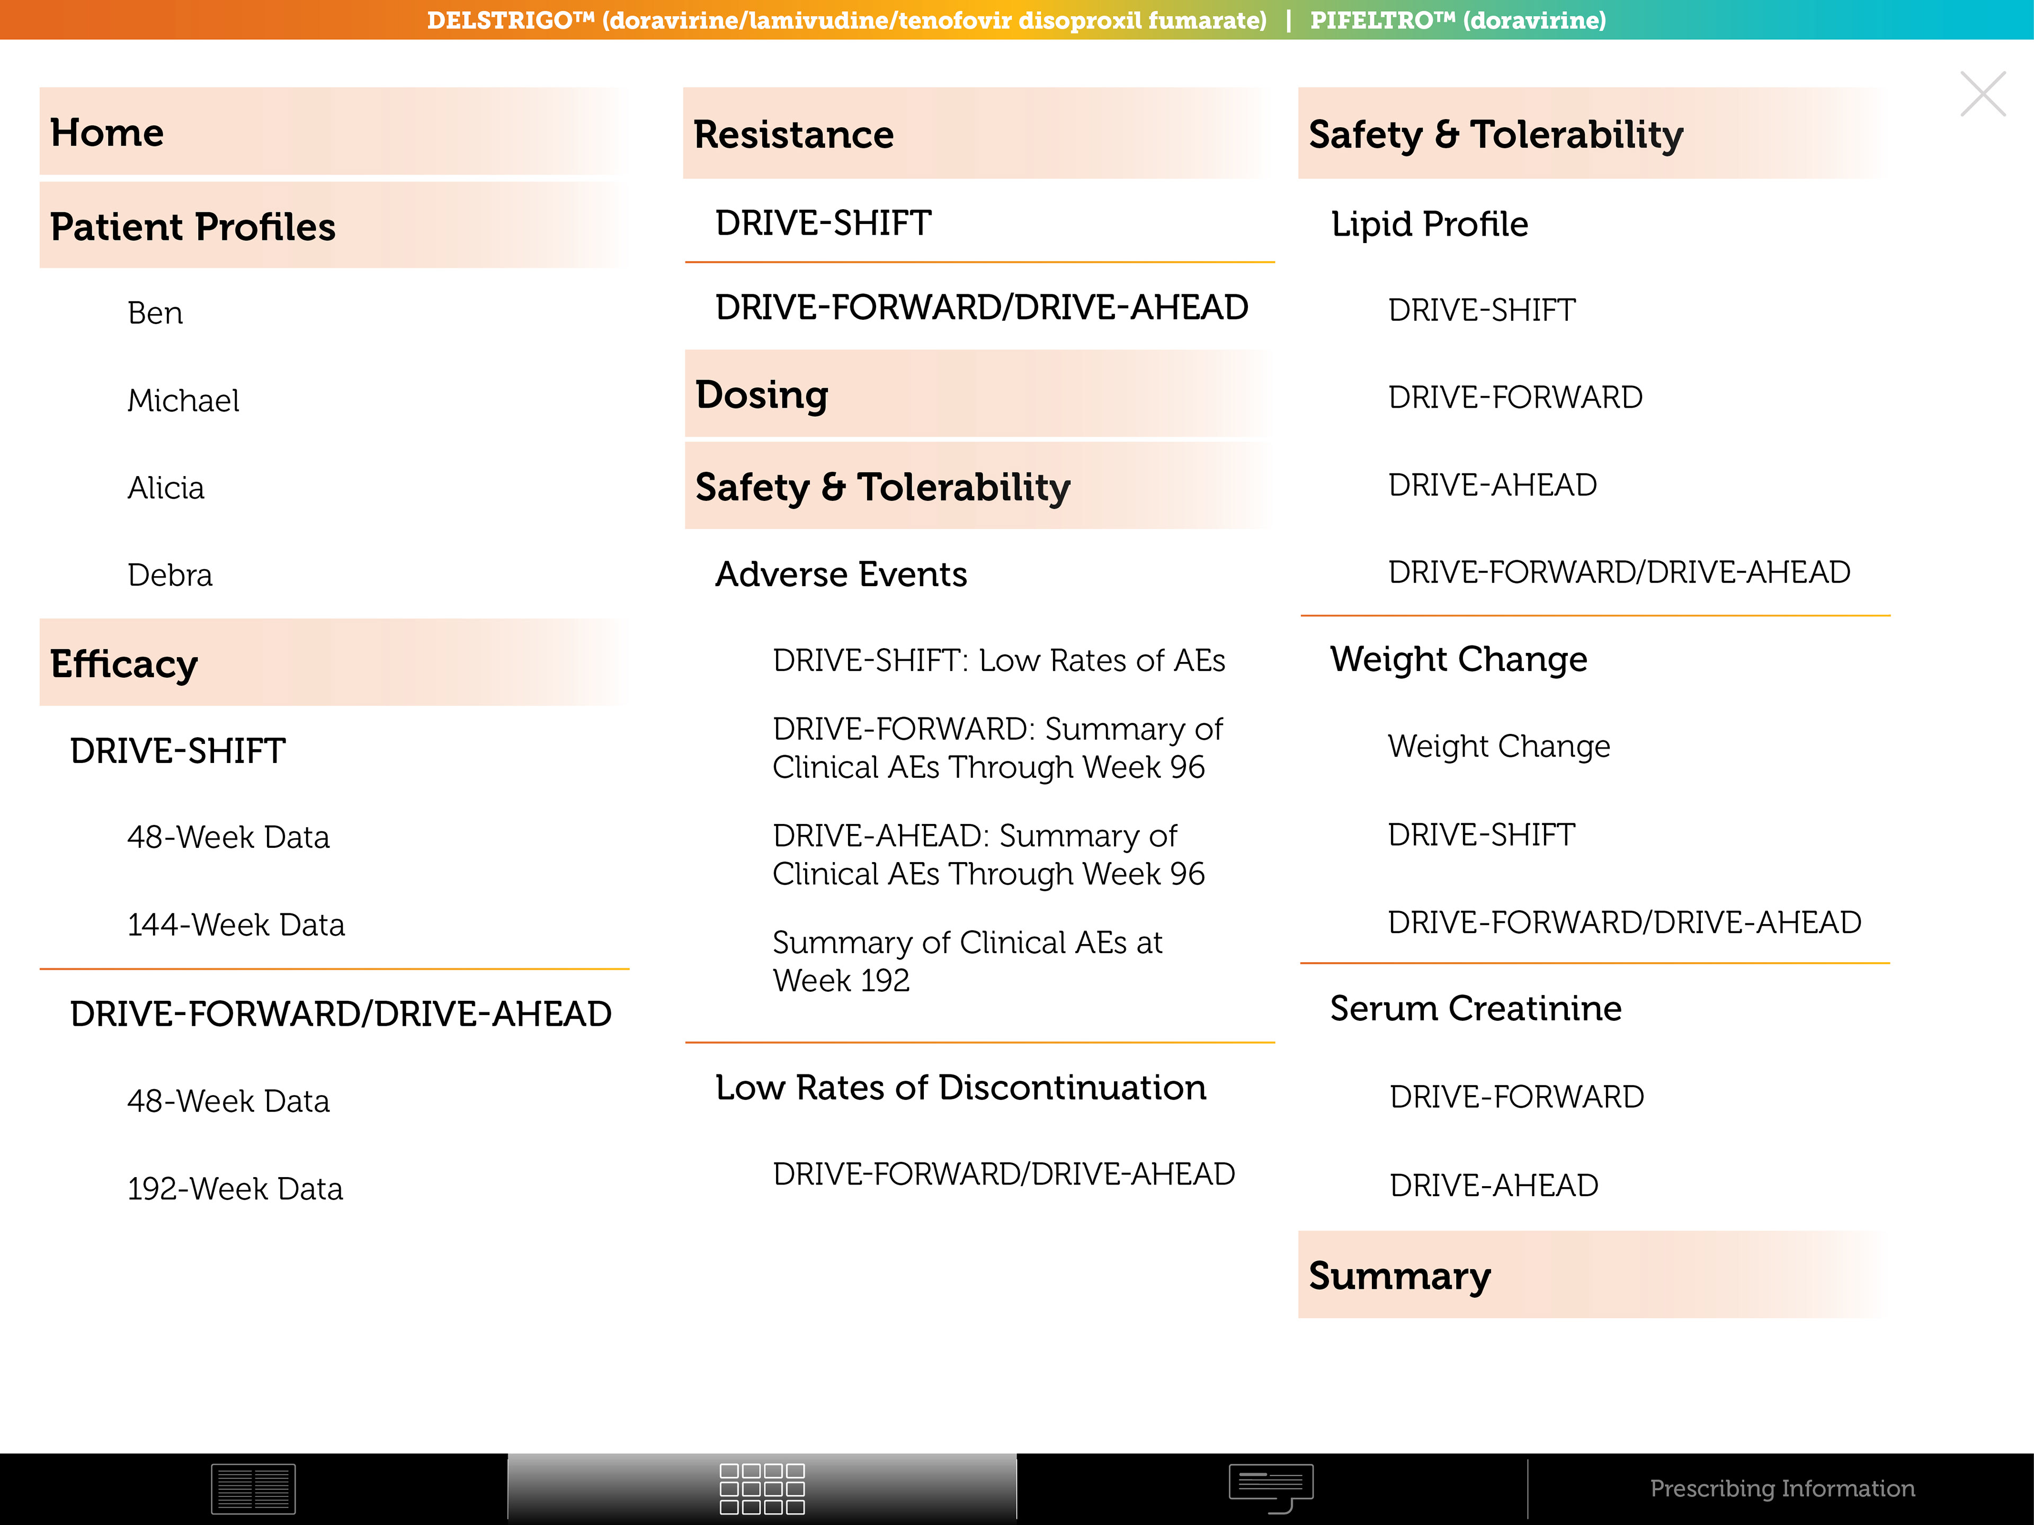The image size is (2034, 1525).
Task: Open Low Rates of Discontinuation
Action: [960, 1088]
